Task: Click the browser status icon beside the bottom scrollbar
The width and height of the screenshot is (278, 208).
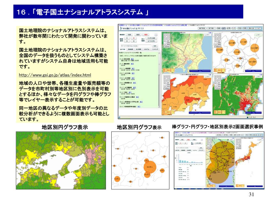Action: (x=119, y=118)
